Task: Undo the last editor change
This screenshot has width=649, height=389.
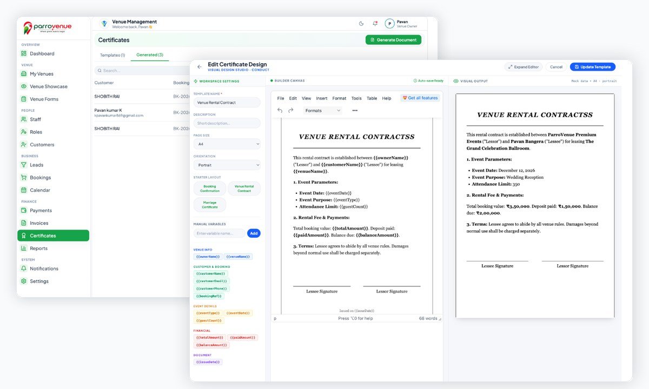Action: pos(280,110)
